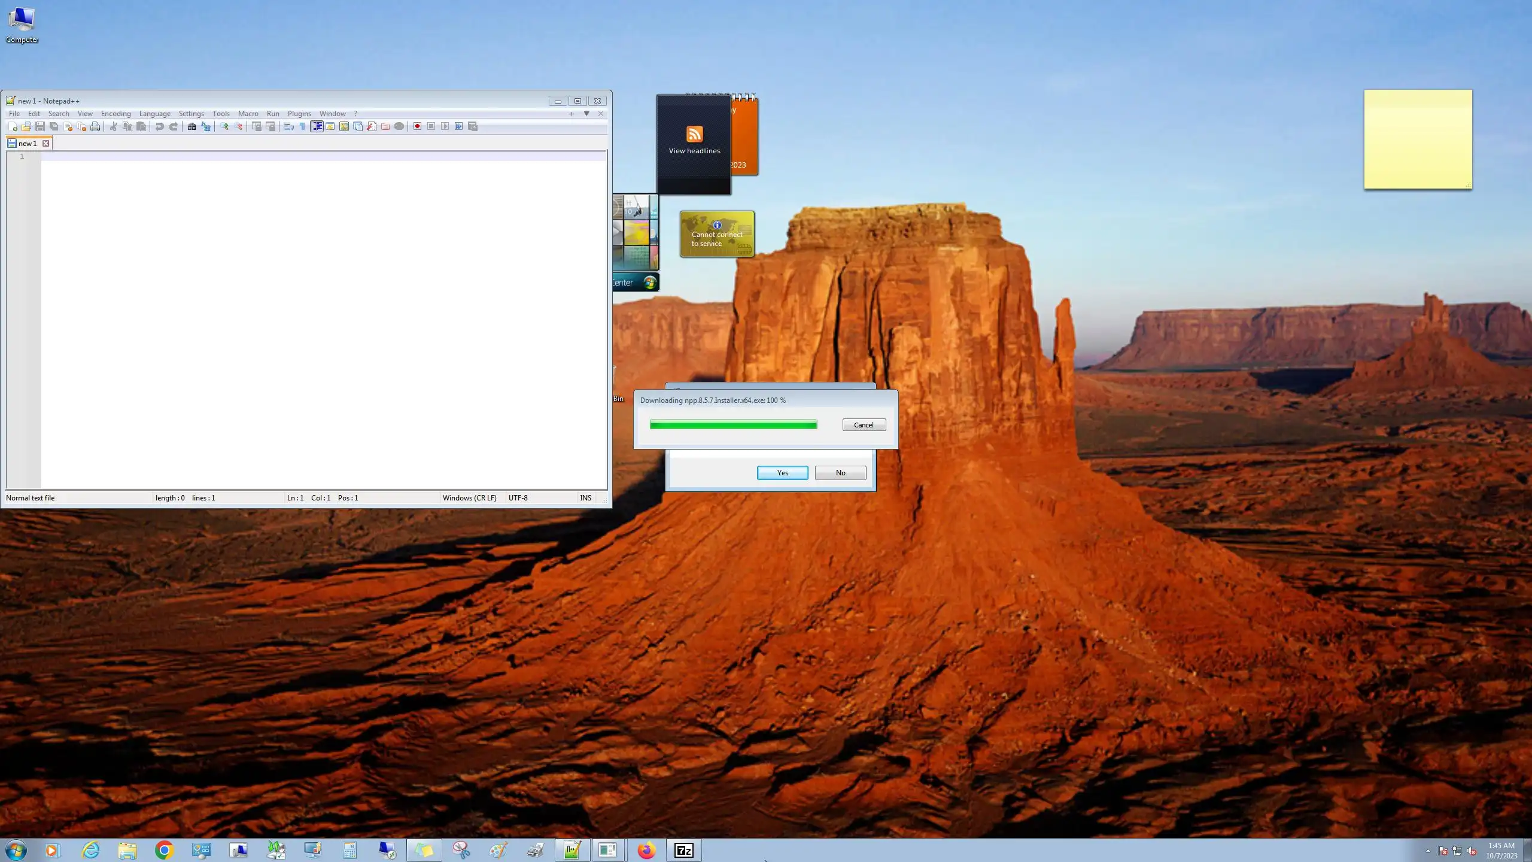1532x862 pixels.
Task: Toggle Show All Characters pilcrow button
Action: click(302, 126)
